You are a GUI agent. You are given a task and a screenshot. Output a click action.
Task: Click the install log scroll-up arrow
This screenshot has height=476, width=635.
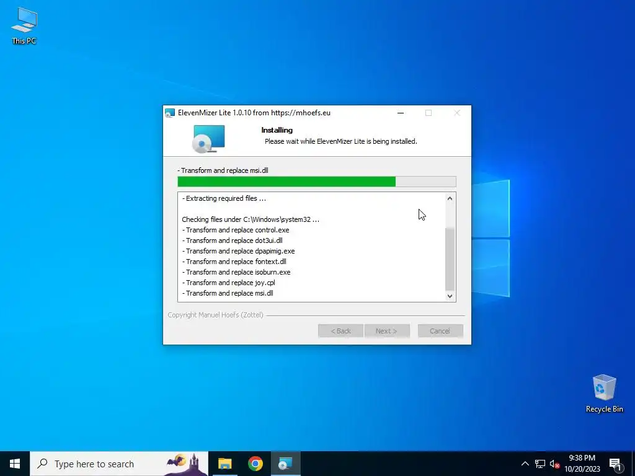point(450,198)
